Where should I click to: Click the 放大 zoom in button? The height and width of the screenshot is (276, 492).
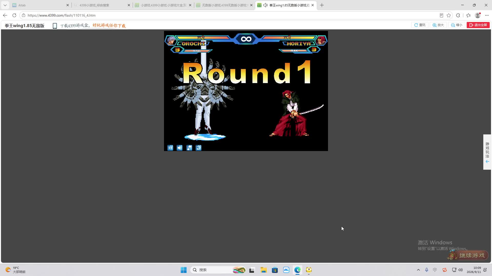438,25
